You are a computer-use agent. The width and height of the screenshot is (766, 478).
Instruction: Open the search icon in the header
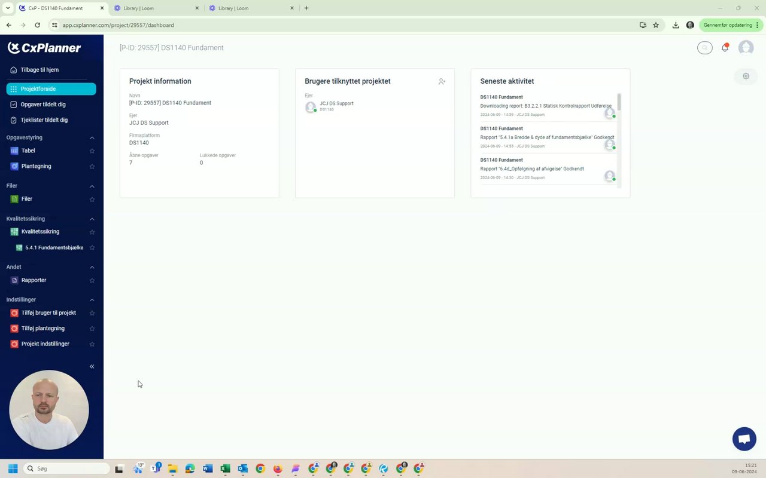(705, 48)
